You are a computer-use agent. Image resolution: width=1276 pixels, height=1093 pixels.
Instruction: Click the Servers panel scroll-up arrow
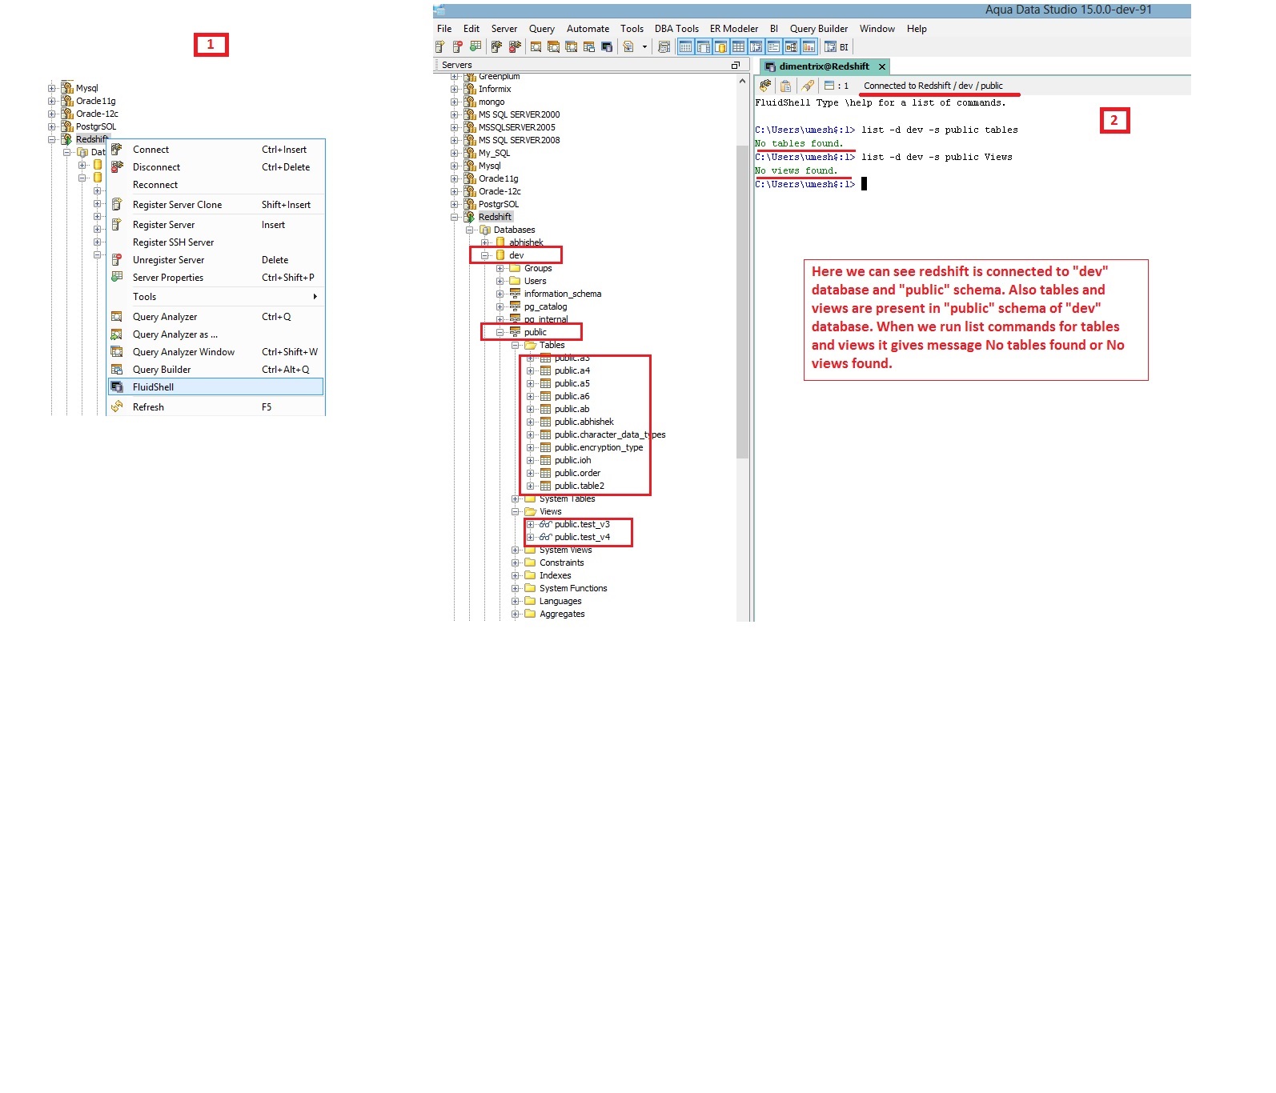pyautogui.click(x=742, y=81)
